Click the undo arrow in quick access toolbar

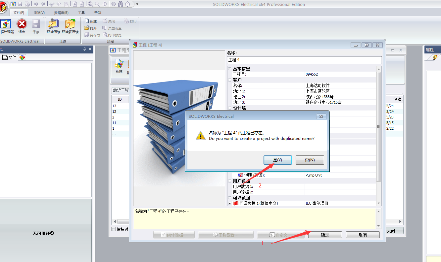click(x=36, y=4)
